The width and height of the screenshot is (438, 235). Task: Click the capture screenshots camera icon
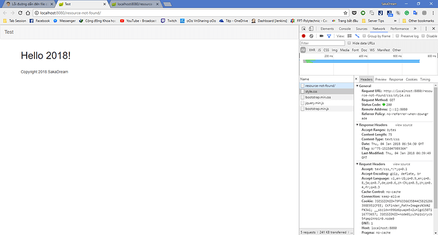coord(321,36)
